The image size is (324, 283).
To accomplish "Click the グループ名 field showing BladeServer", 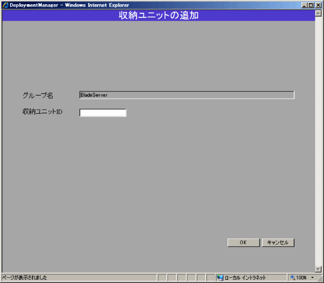I will coord(187,95).
